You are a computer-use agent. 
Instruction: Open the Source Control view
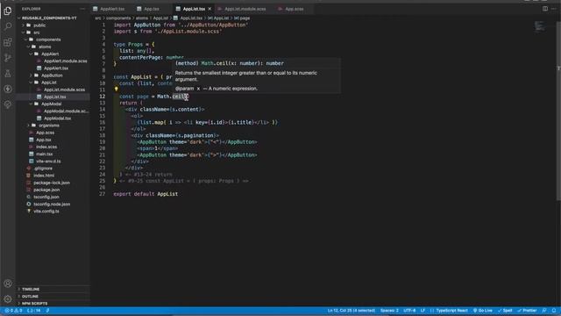pos(8,58)
